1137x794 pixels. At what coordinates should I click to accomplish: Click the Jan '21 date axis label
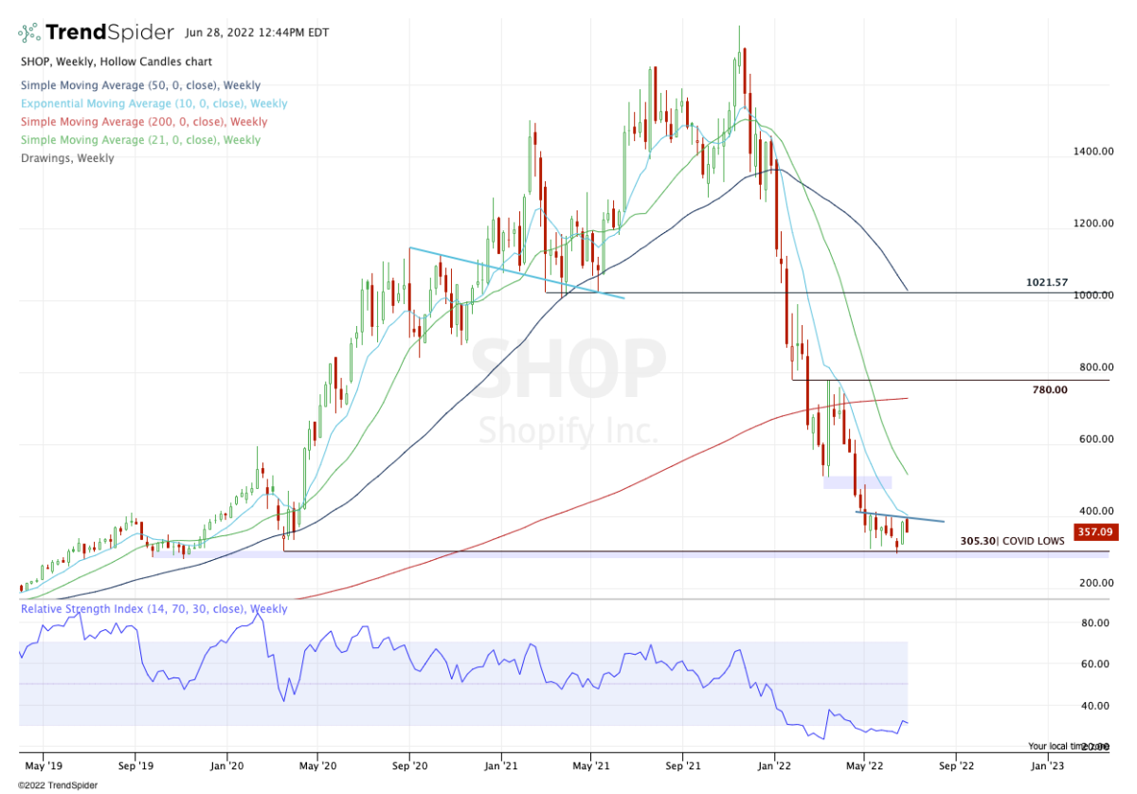point(500,764)
